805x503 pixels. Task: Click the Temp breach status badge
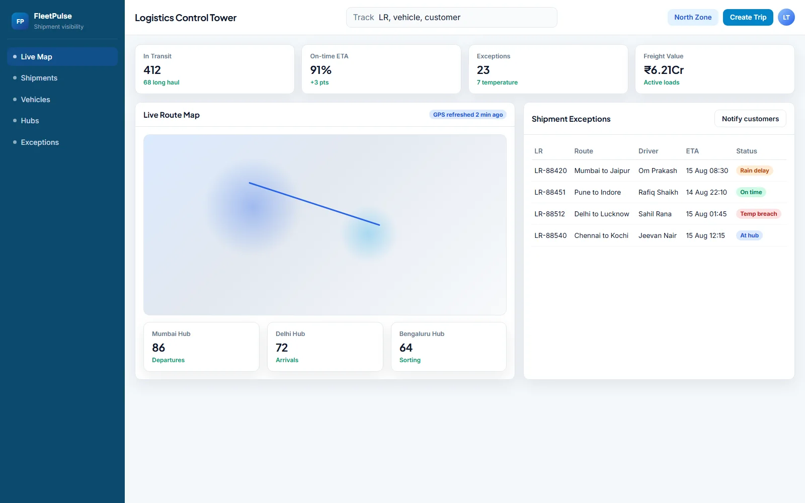coord(758,214)
